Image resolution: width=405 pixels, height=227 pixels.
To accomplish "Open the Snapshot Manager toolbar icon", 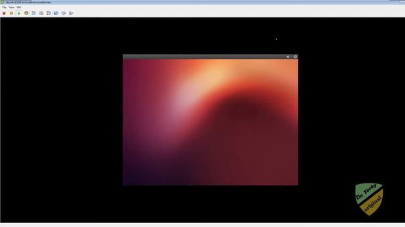I will pyautogui.click(x=49, y=13).
